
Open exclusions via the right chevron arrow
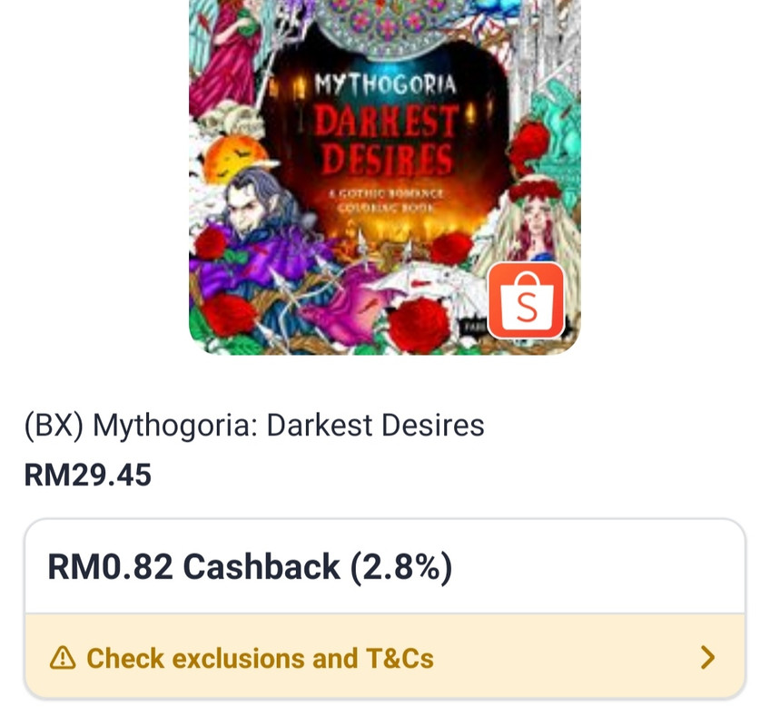(x=707, y=657)
